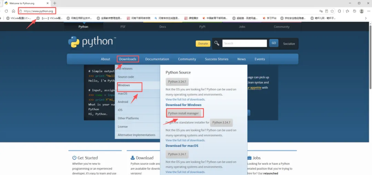Open the 超能搜 - 百度网盘 bookmark

245,18
